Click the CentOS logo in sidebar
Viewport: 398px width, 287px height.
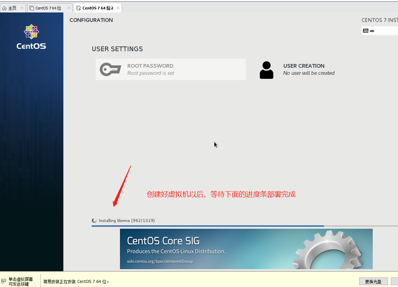click(31, 37)
